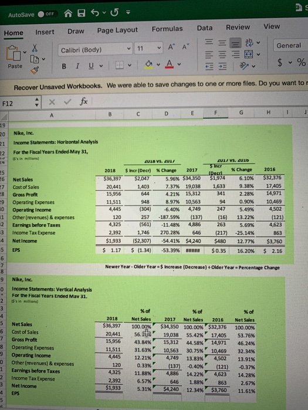
Task: Click the Increase Font Size icon
Action: (x=171, y=47)
